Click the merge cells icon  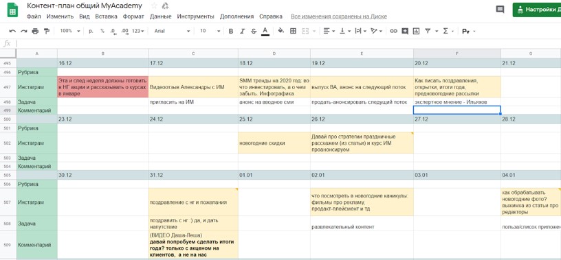305,31
